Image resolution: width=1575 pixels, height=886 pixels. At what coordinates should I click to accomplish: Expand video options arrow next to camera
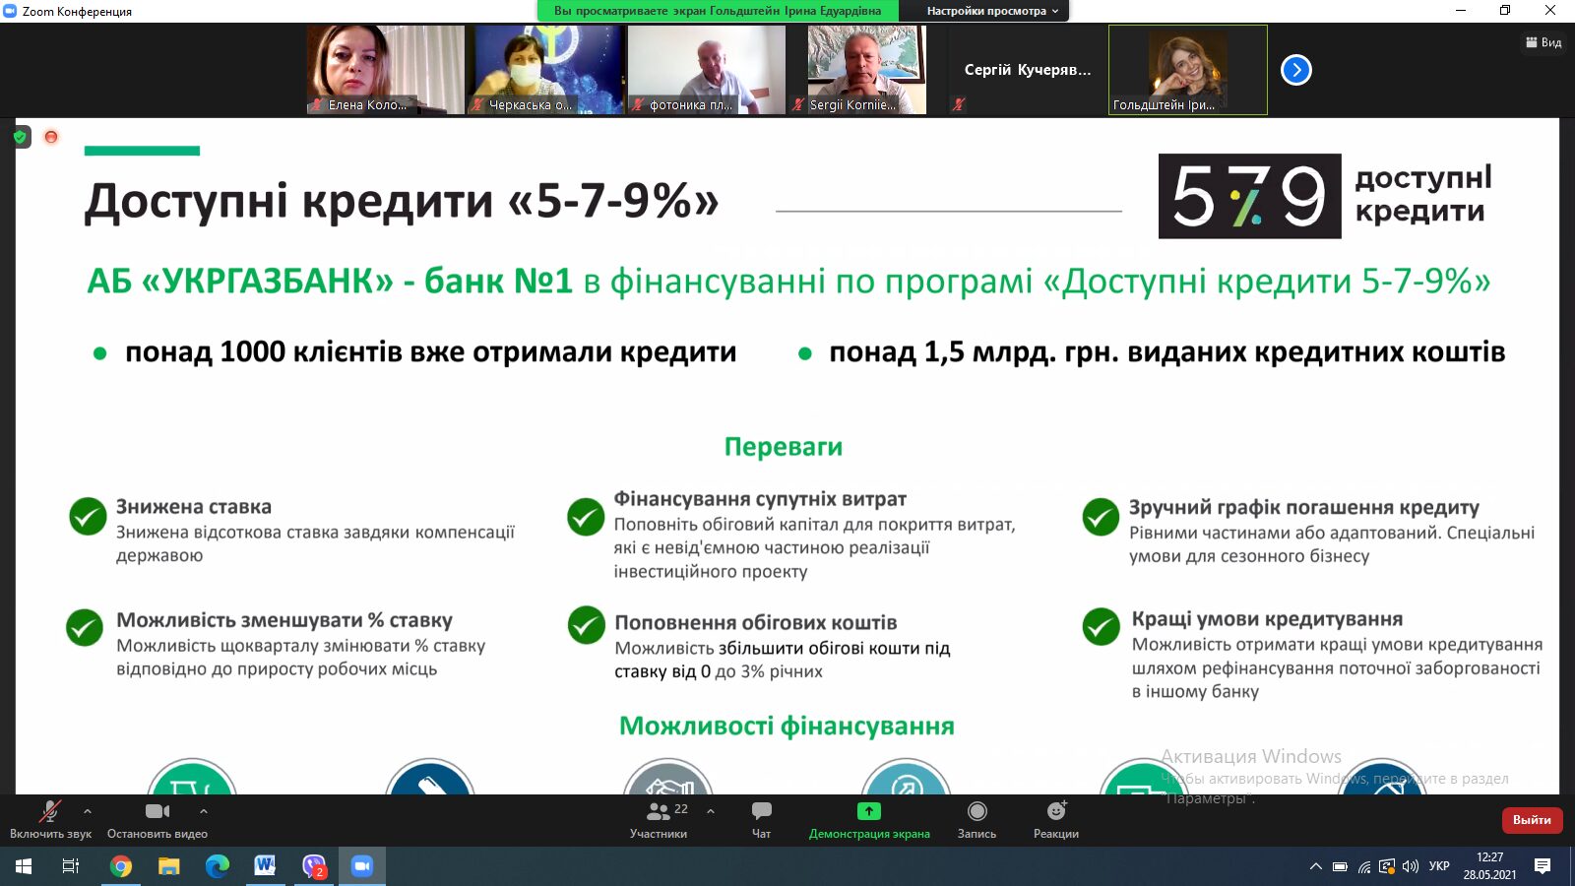[204, 811]
